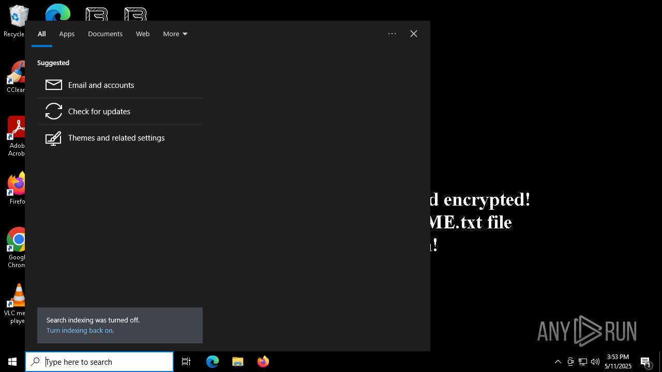Switch to the All search tab
The height and width of the screenshot is (372, 662).
42,34
